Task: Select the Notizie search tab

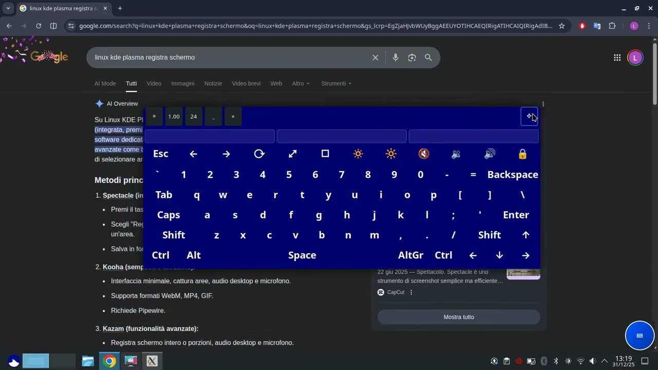Action: [x=213, y=83]
